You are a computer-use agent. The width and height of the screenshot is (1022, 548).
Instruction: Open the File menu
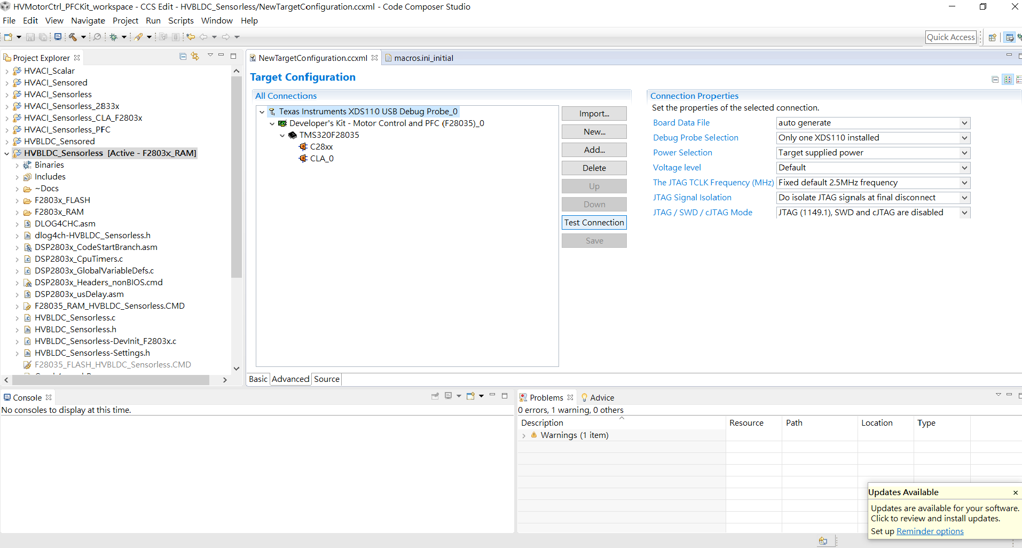pyautogui.click(x=9, y=20)
